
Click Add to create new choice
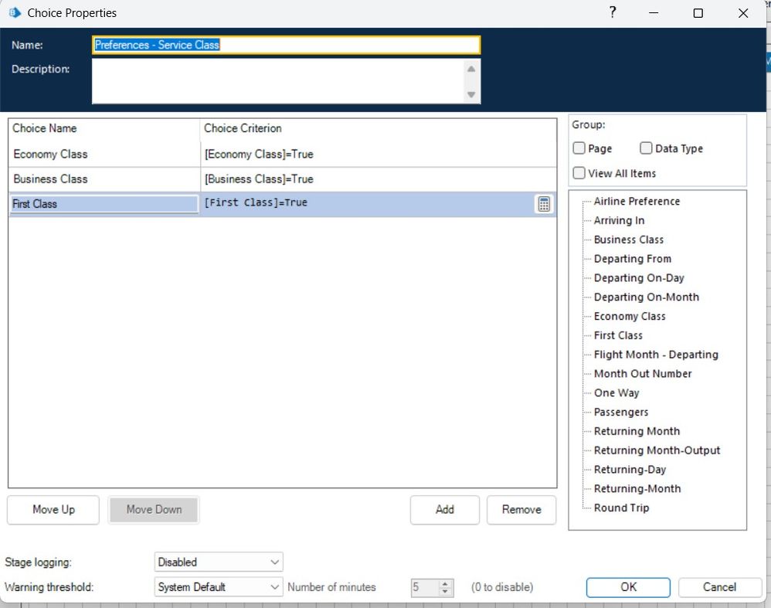445,510
